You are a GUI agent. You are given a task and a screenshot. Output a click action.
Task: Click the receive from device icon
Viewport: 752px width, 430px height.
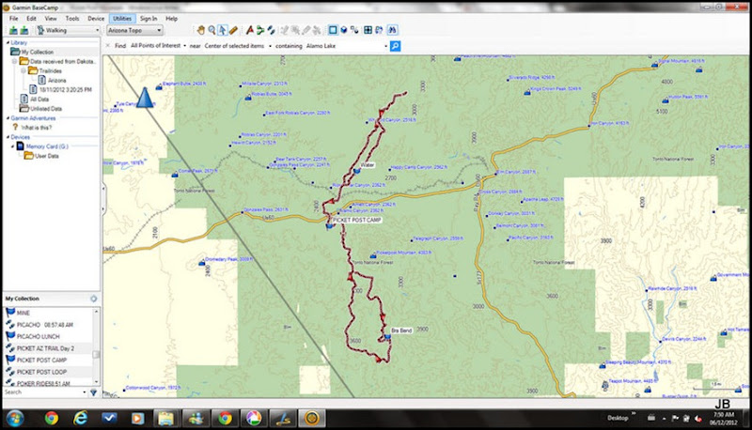[24, 31]
